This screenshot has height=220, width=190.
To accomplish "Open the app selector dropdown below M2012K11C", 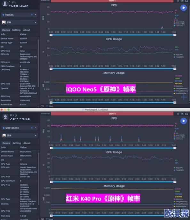I will 20,135.
